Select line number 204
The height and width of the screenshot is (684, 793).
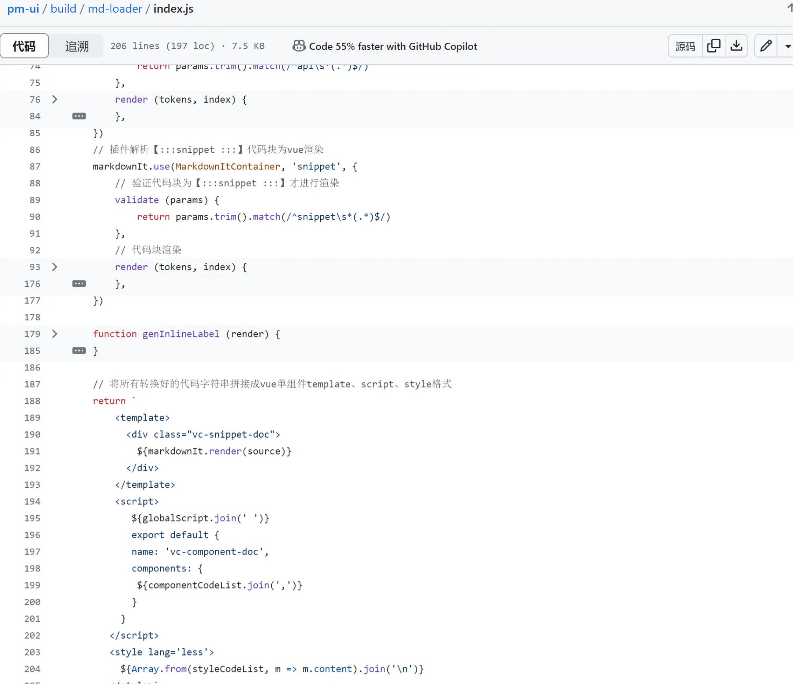tap(32, 669)
